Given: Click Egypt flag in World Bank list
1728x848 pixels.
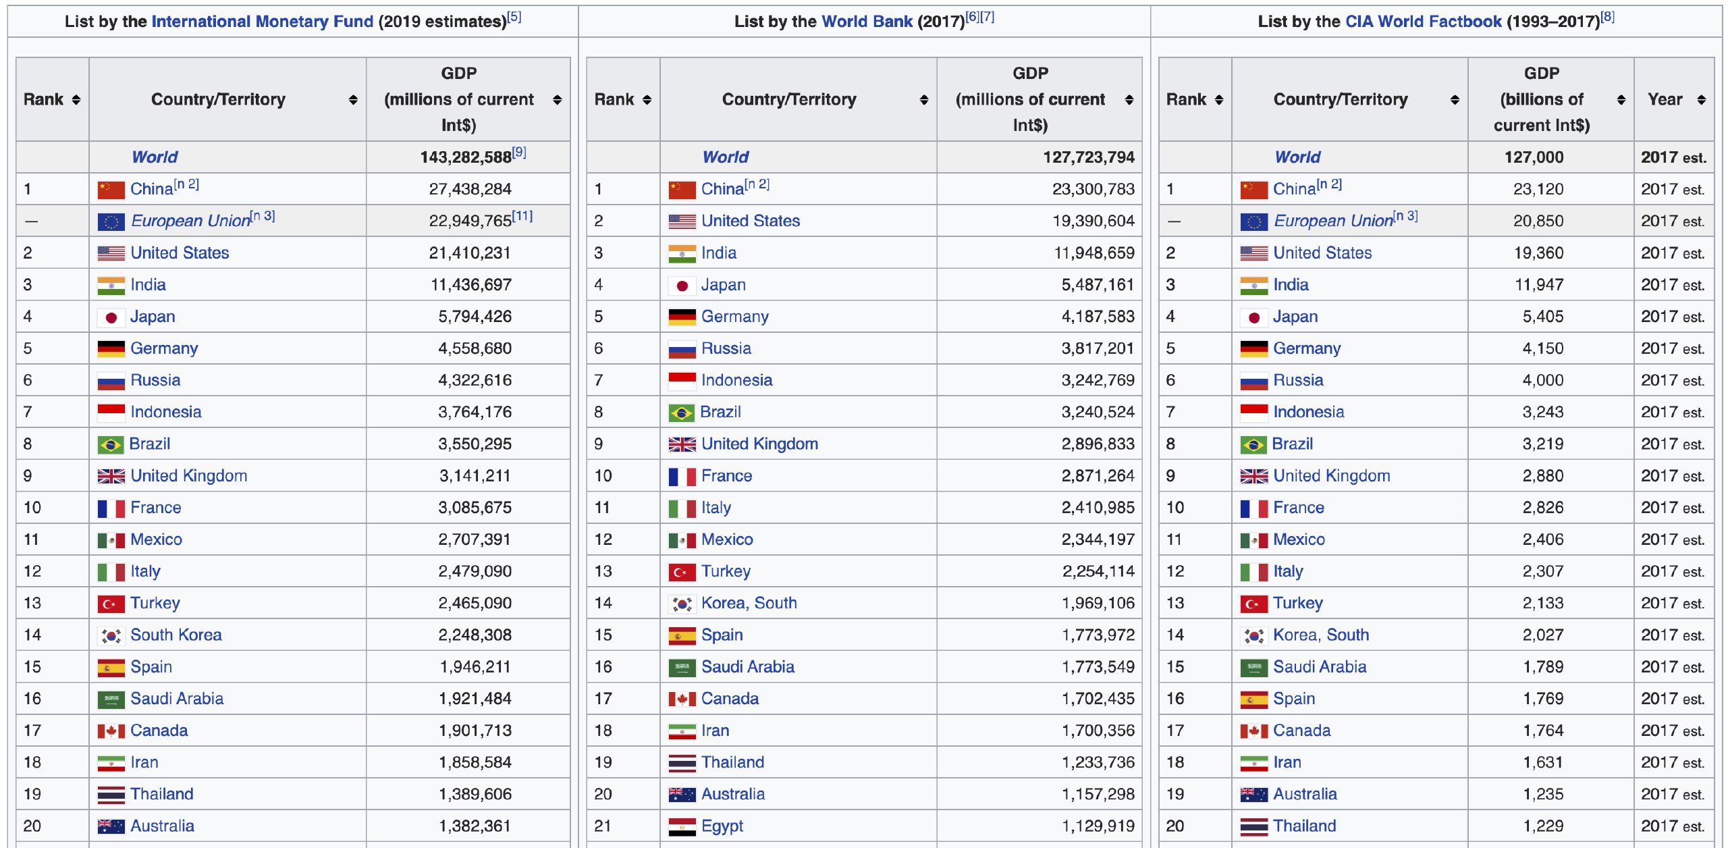Looking at the screenshot, I should (682, 827).
